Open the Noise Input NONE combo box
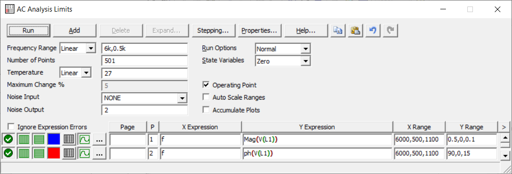The image size is (512, 174). pyautogui.click(x=144, y=98)
